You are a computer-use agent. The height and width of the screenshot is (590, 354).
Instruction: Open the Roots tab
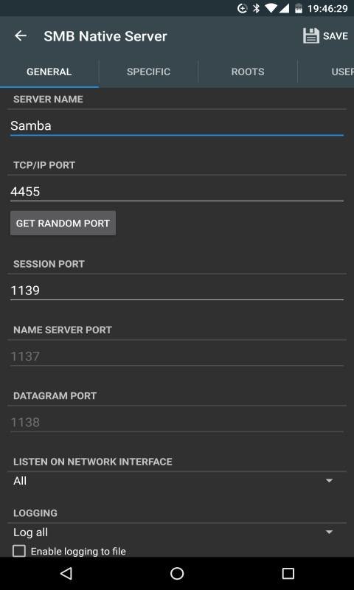click(248, 72)
